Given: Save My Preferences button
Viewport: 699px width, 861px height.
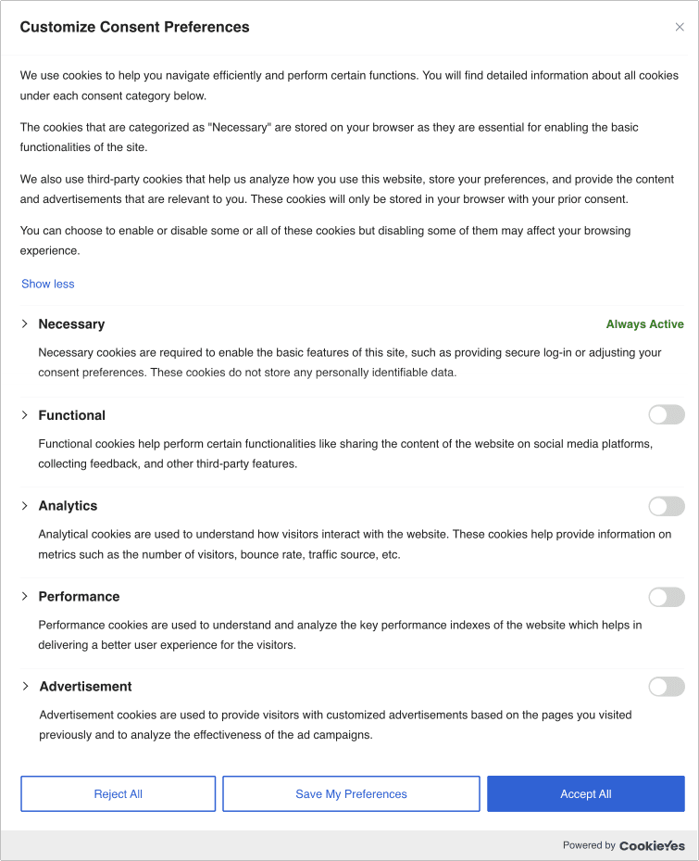Looking at the screenshot, I should coord(351,793).
